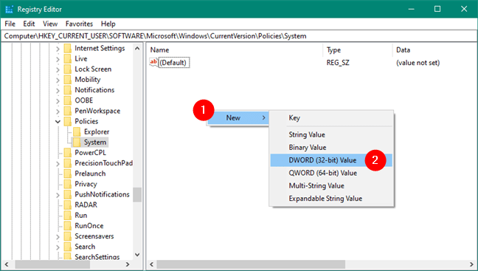The width and height of the screenshot is (478, 271).
Task: Click the Policies folder icon
Action: 68,121
